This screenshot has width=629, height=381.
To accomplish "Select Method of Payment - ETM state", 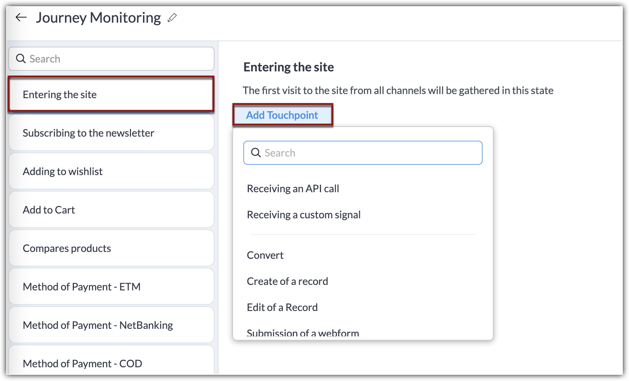I will coord(111,287).
